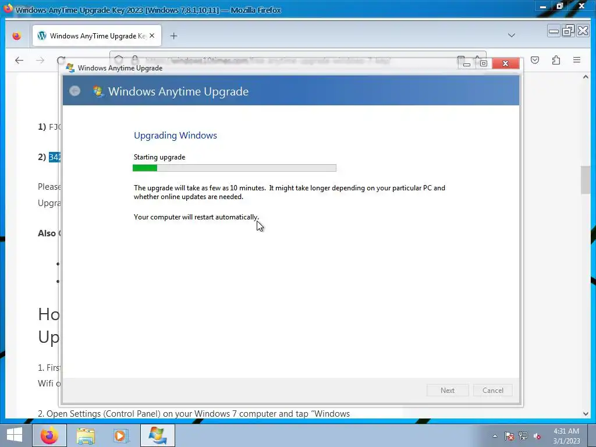Open the list all tabs dropdown
The height and width of the screenshot is (447, 596).
(511, 36)
